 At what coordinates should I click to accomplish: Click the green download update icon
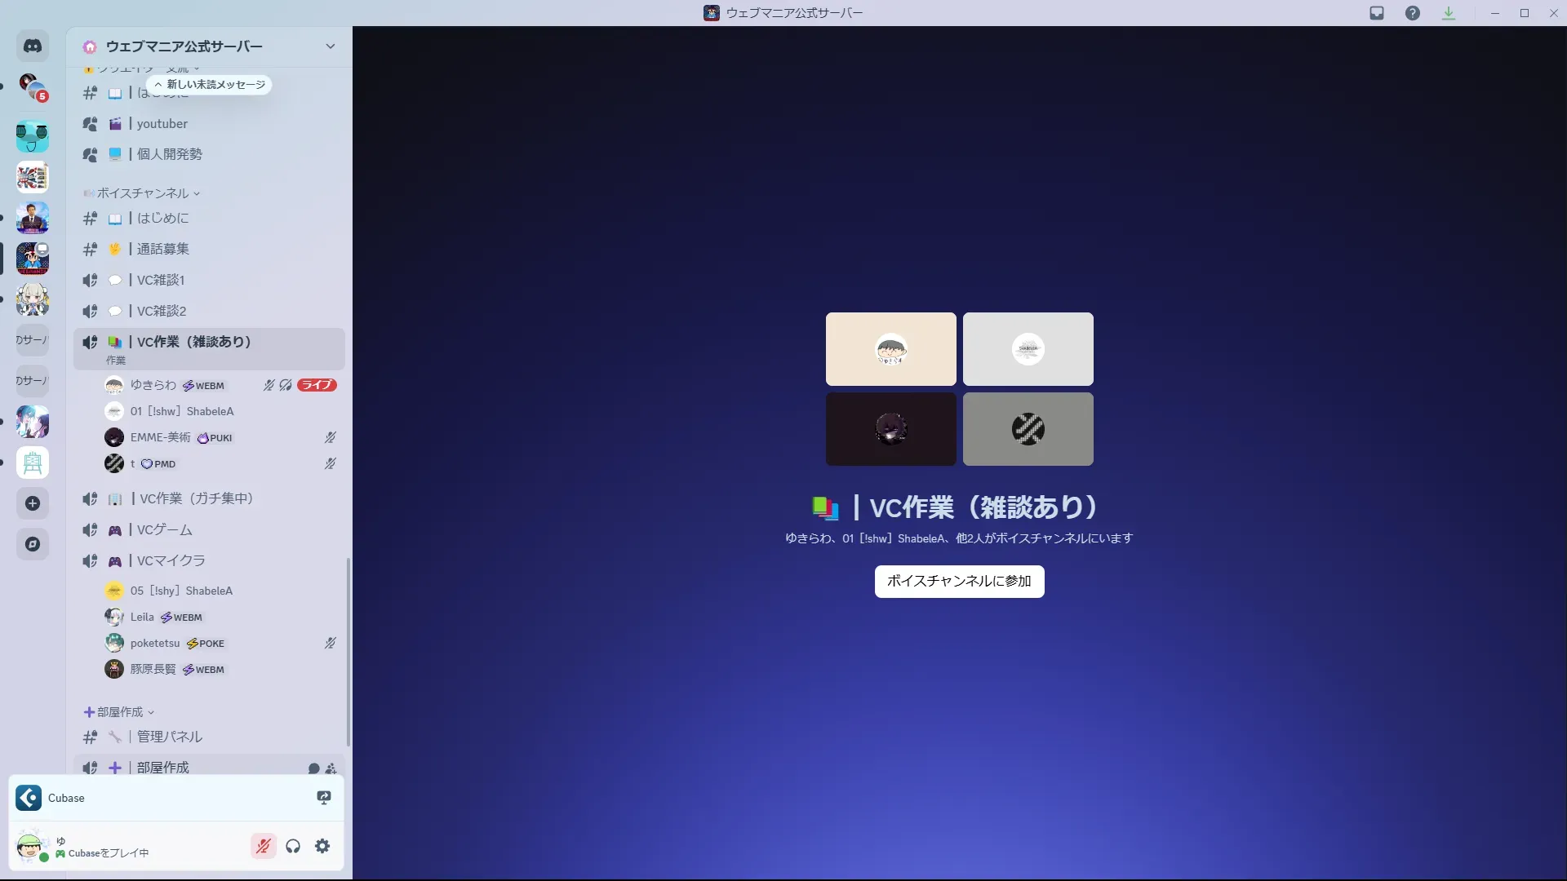point(1449,13)
